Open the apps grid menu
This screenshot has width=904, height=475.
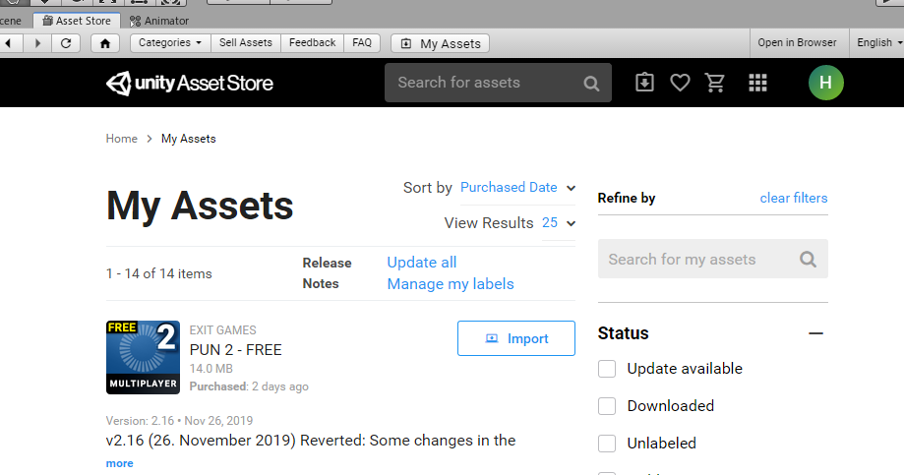coord(757,83)
